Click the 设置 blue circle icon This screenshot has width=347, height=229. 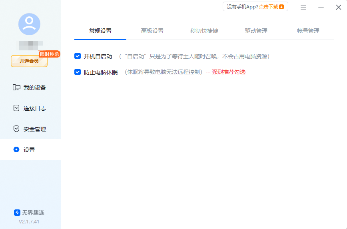tap(16, 149)
